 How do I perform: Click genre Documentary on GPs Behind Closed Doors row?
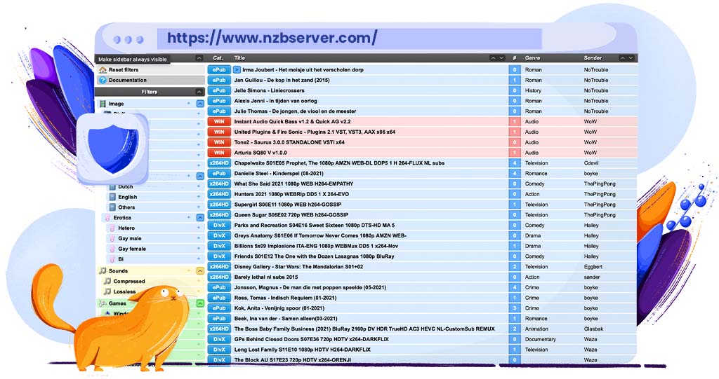(540, 340)
